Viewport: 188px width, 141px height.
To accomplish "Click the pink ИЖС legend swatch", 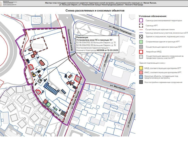I will pos(141,72).
